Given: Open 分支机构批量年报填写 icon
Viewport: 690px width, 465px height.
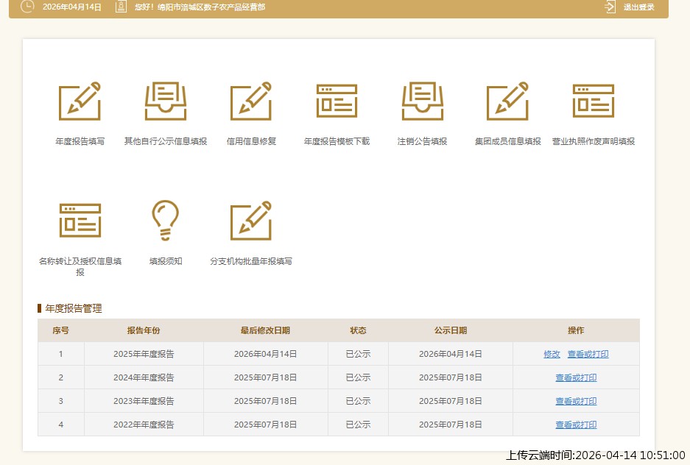Looking at the screenshot, I should click(x=251, y=221).
